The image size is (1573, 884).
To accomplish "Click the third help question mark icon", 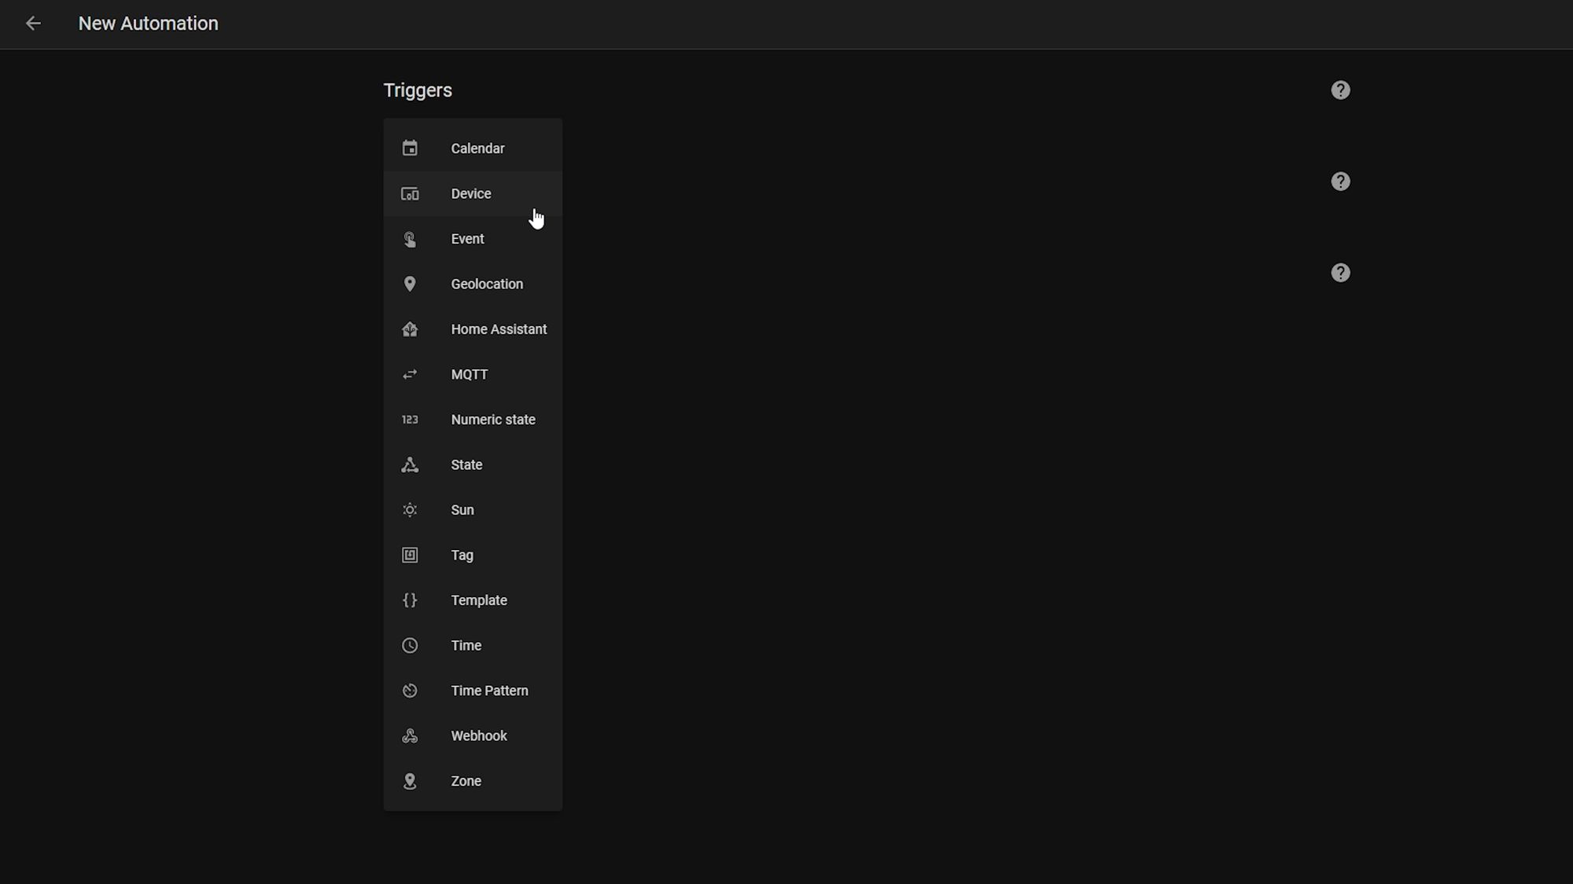I will coord(1339,273).
